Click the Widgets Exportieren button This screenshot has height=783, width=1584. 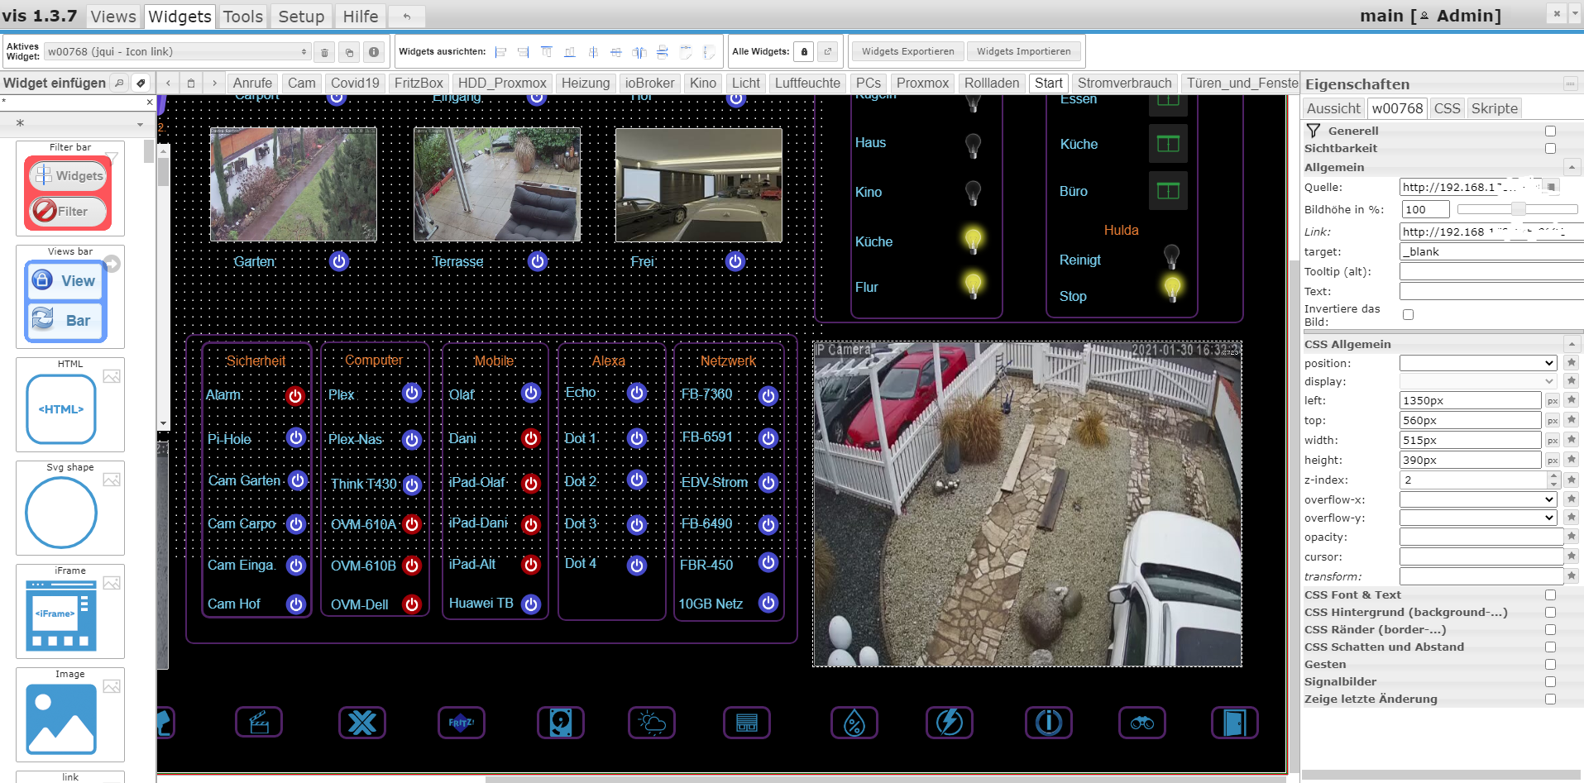pyautogui.click(x=907, y=51)
